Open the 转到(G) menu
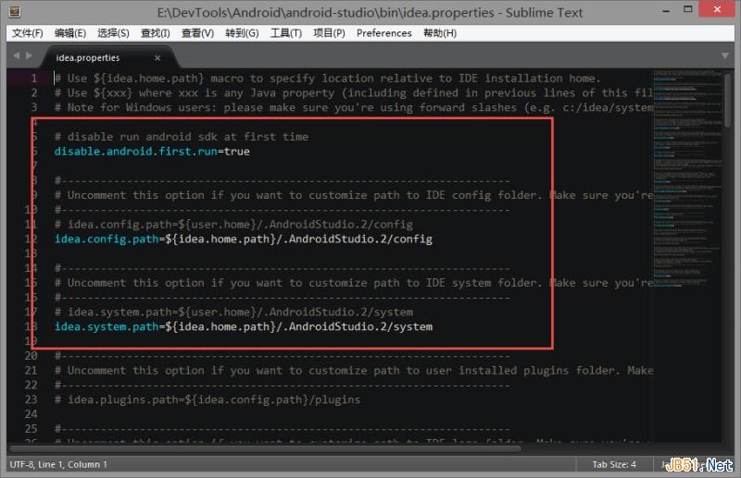741x478 pixels. click(242, 33)
